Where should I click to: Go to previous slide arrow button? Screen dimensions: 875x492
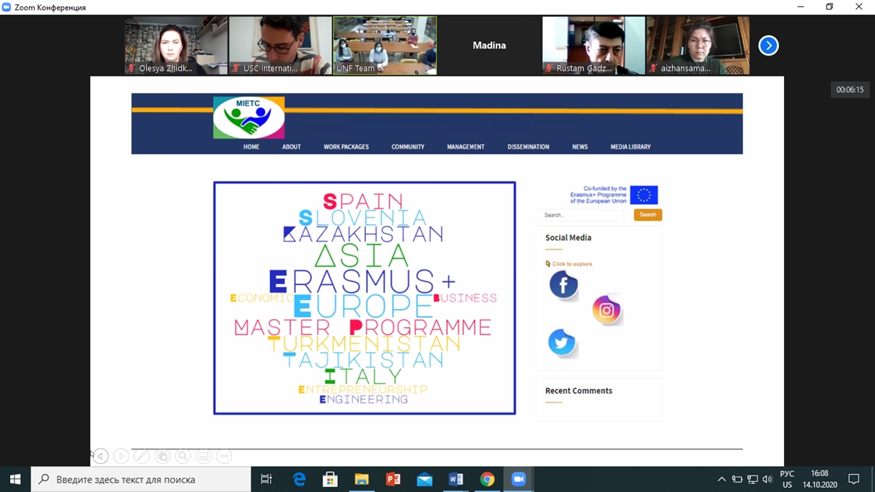tap(100, 456)
